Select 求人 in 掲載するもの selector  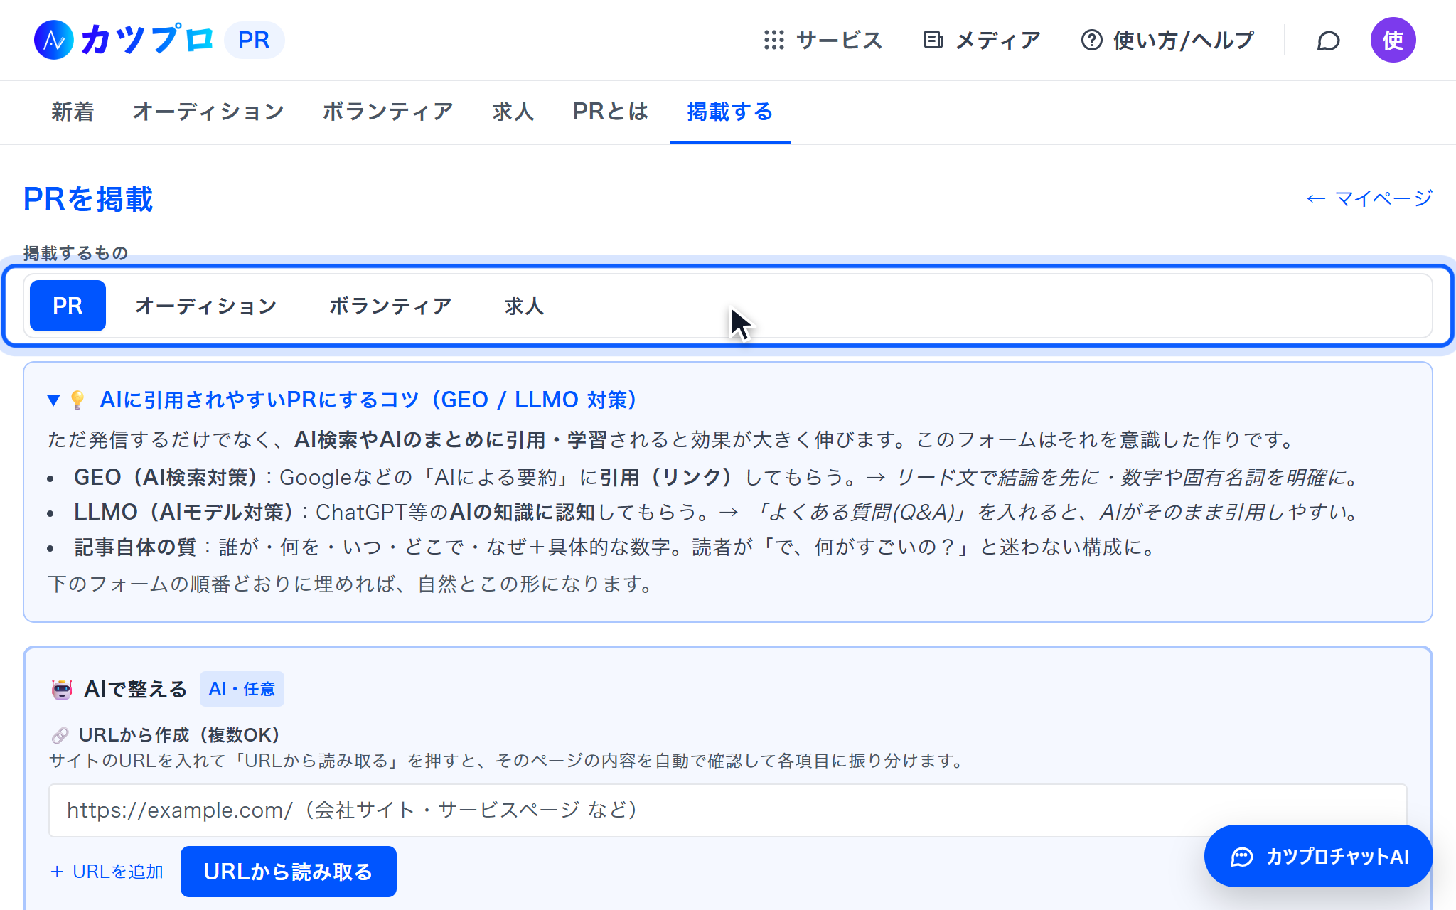pos(525,306)
